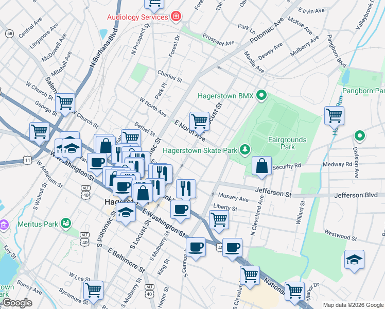The height and width of the screenshot is (309, 385).
Task: Click shopping cart marker left of George St
Action: (x=39, y=132)
